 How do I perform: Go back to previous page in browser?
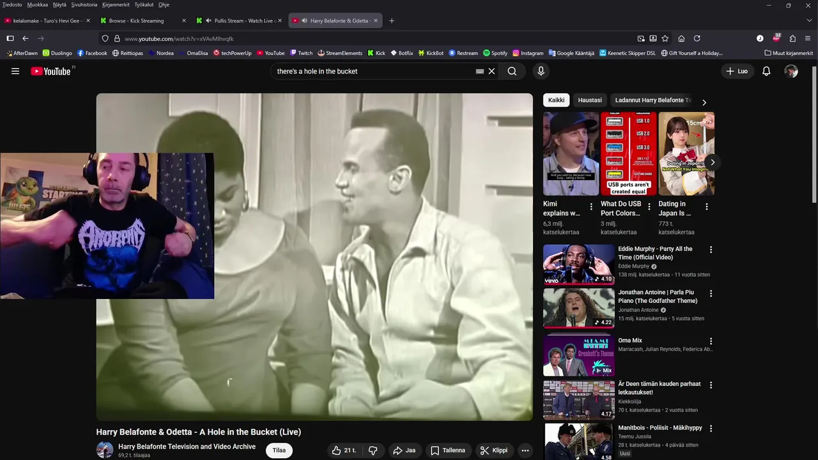[26, 38]
